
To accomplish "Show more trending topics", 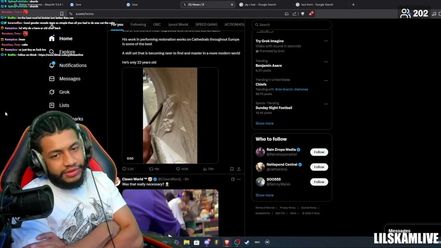I will tap(265, 123).
